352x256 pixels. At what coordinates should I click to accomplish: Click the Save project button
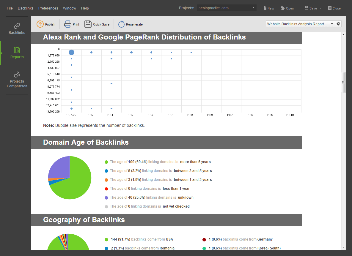(311, 8)
